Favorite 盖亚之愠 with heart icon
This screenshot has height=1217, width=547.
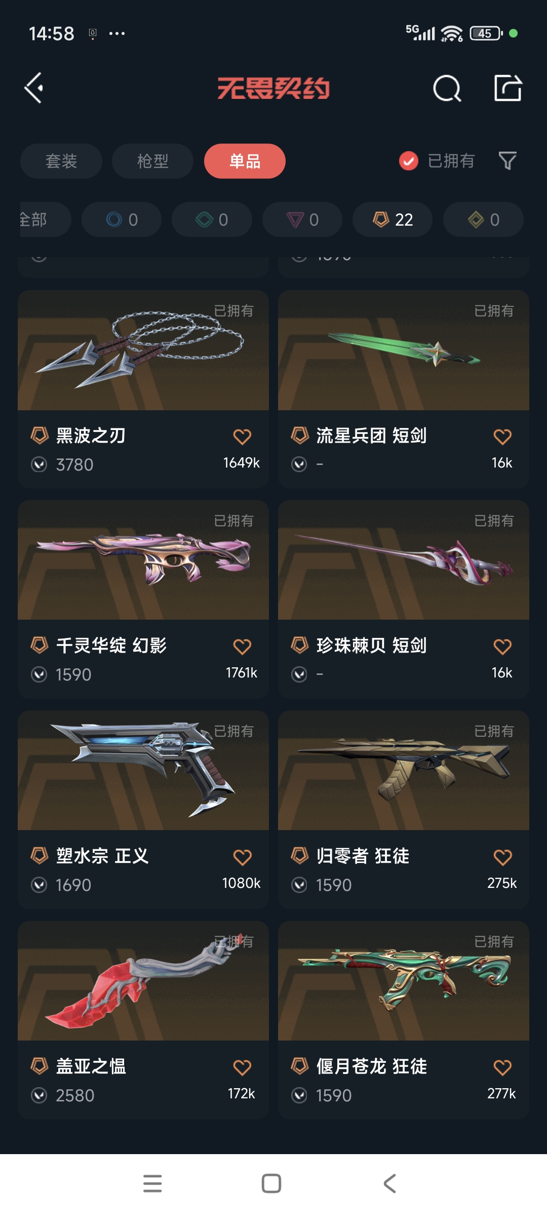pyautogui.click(x=242, y=1068)
